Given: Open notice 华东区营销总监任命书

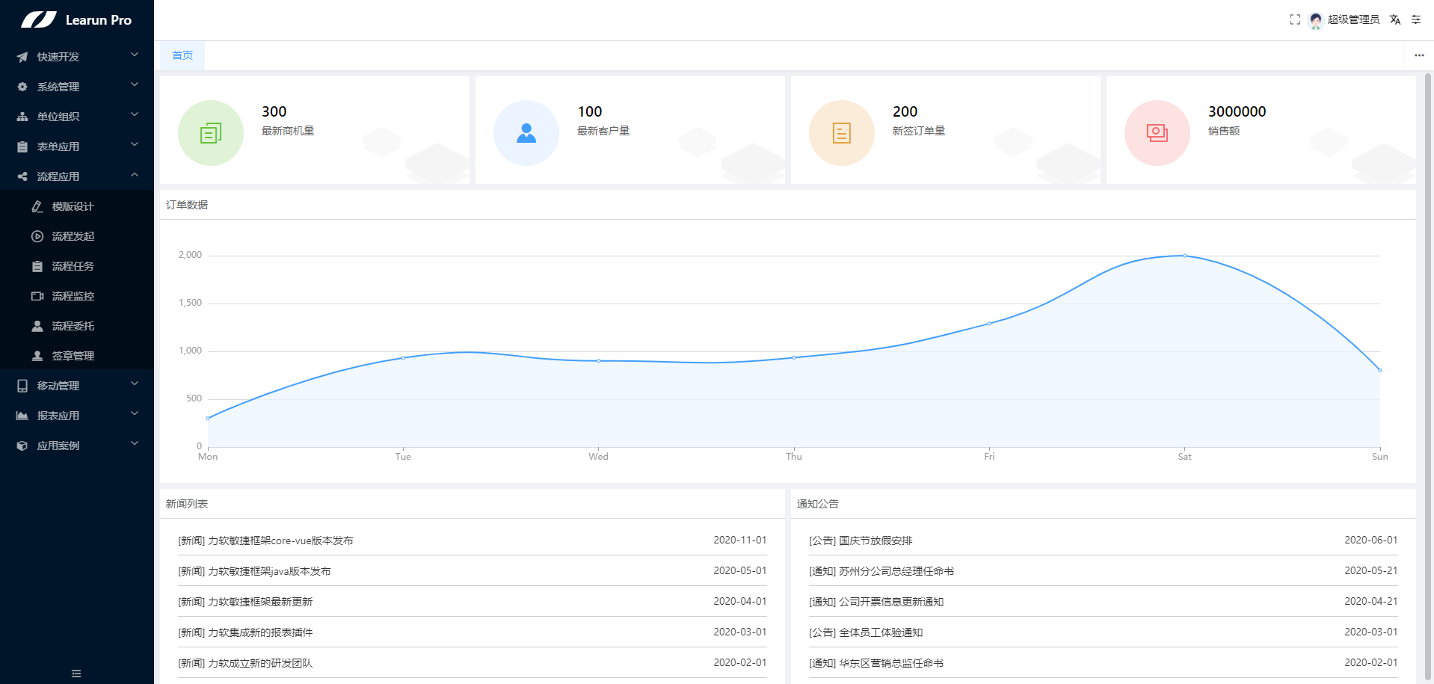Looking at the screenshot, I should (x=876, y=663).
